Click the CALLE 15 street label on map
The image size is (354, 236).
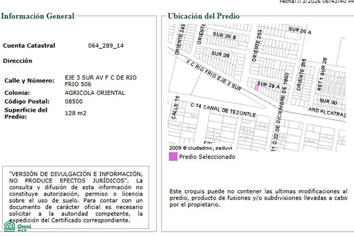(176, 108)
